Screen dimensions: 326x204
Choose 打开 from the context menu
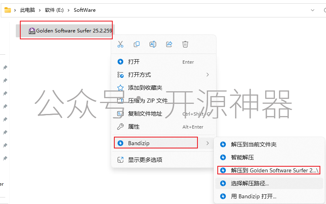pos(164,62)
